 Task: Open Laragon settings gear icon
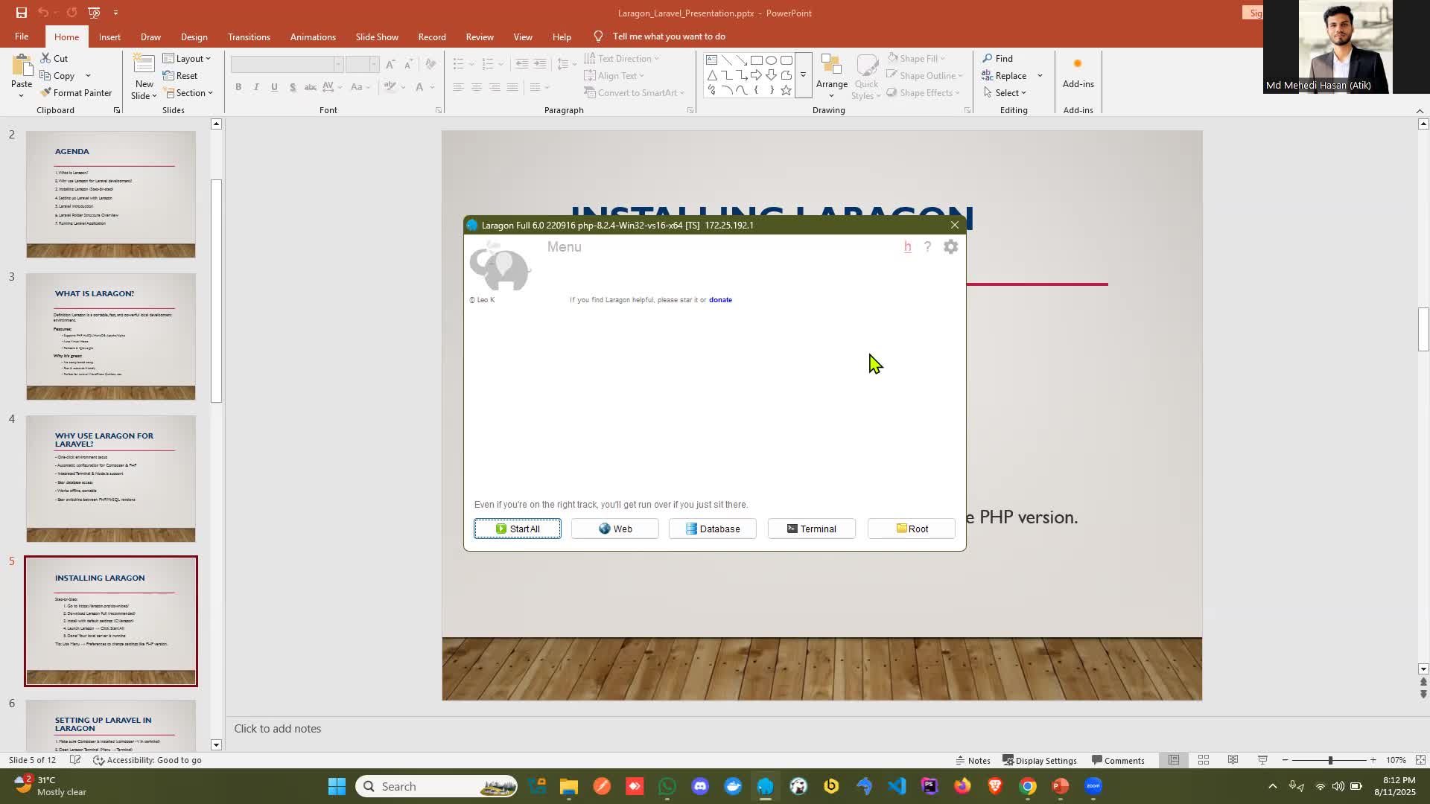pos(951,246)
